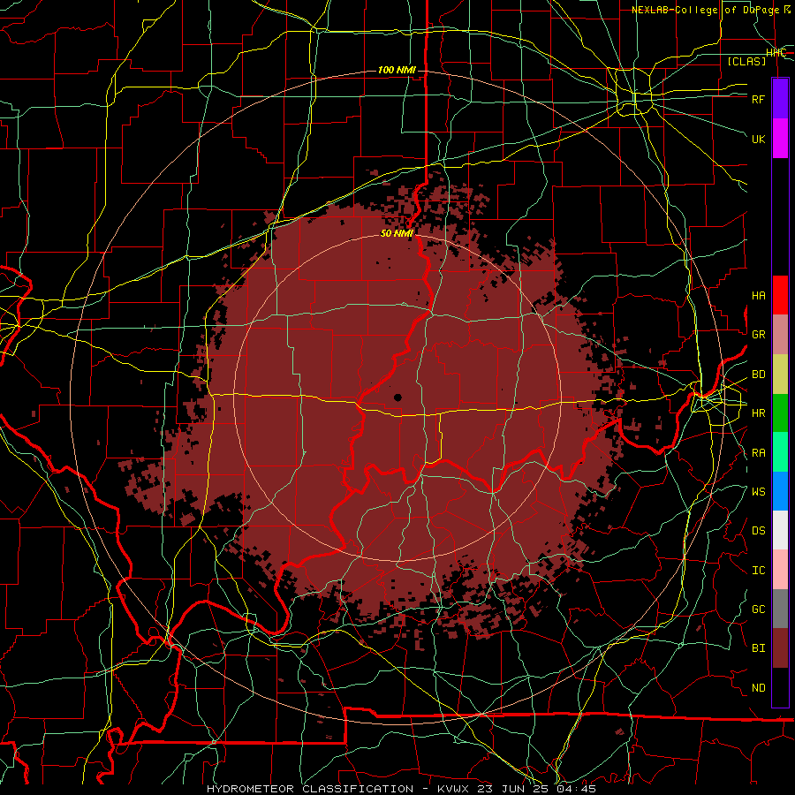Click the magenta UK legend color swatch
This screenshot has width=795, height=795.
click(780, 139)
